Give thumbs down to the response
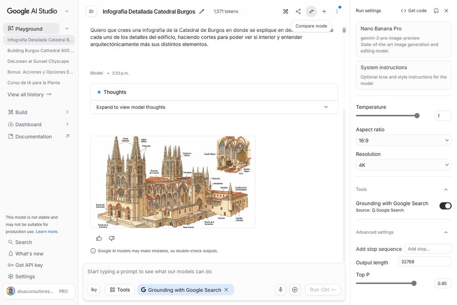Screen dimensions: 457x305 [x=112, y=238]
